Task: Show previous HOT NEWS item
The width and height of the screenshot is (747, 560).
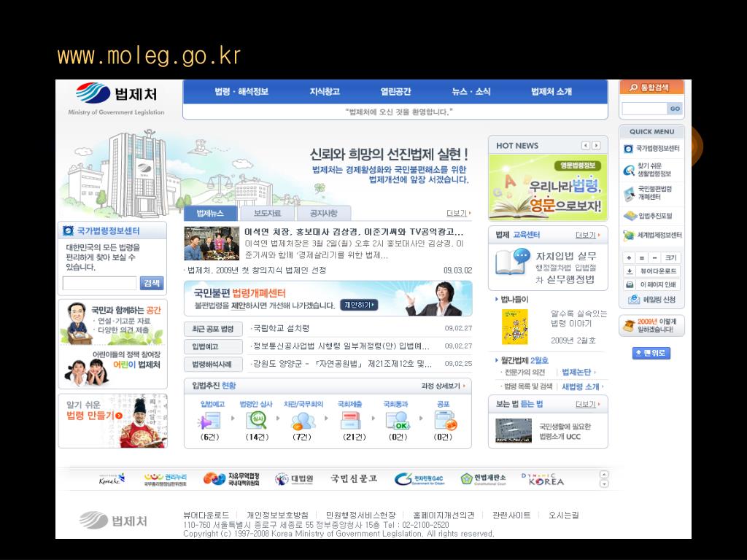Action: point(586,145)
